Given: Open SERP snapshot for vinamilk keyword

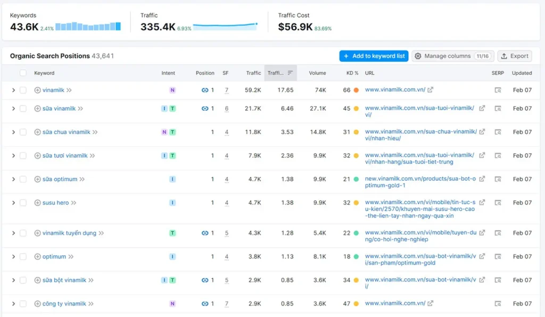Looking at the screenshot, I should (498, 90).
